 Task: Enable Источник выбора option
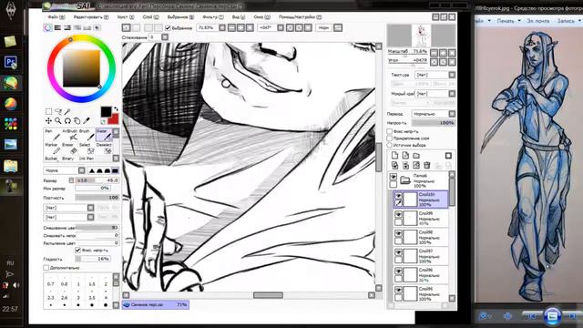tap(390, 145)
